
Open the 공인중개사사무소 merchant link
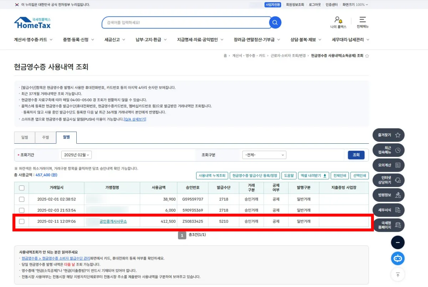pyautogui.click(x=112, y=221)
